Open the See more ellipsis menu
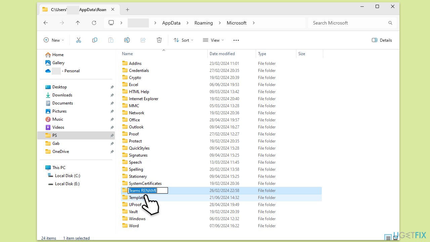Screen dimensions: 430x242 pos(236,40)
